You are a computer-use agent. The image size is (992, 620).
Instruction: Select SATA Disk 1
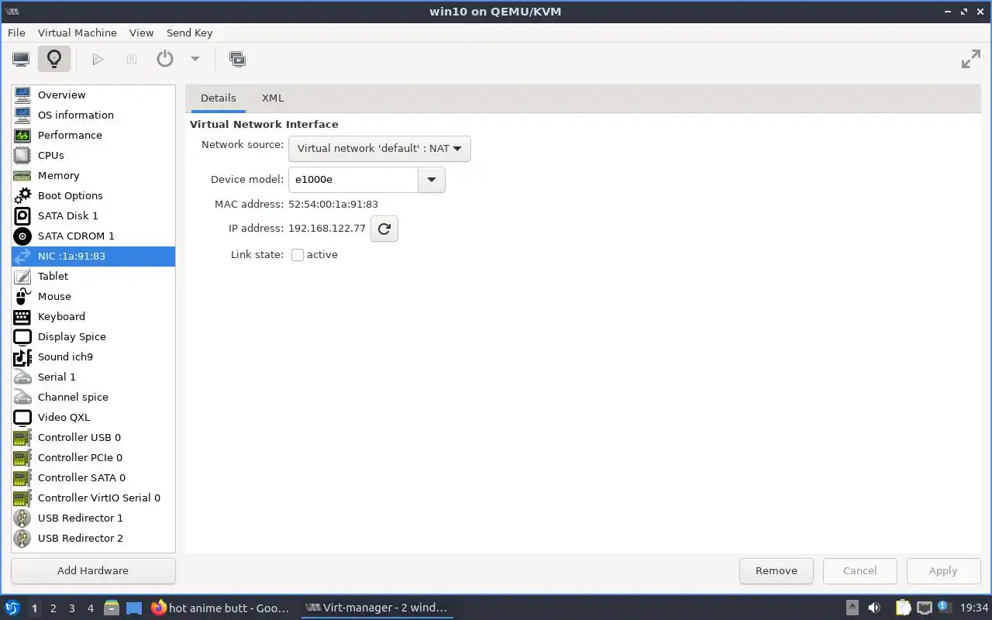[x=93, y=215]
